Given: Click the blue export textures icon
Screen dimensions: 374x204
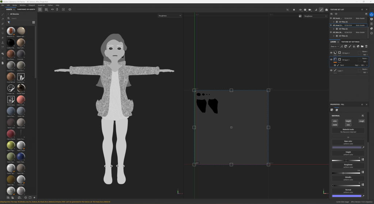Looking at the screenshot, I should (x=371, y=14).
